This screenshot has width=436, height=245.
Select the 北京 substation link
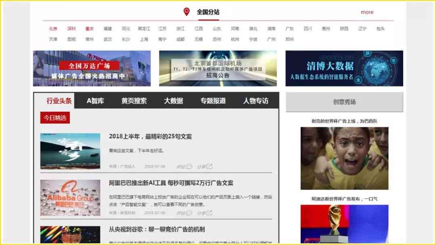[x=53, y=29]
